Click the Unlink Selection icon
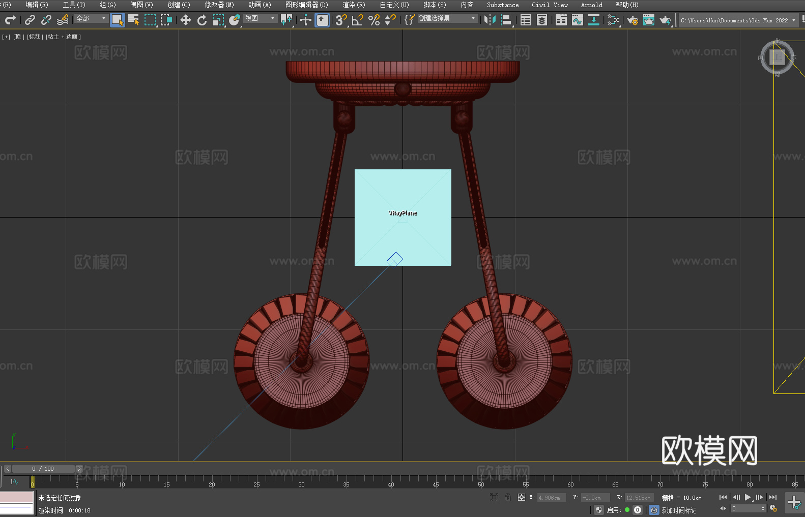Image resolution: width=805 pixels, height=517 pixels. pyautogui.click(x=46, y=20)
